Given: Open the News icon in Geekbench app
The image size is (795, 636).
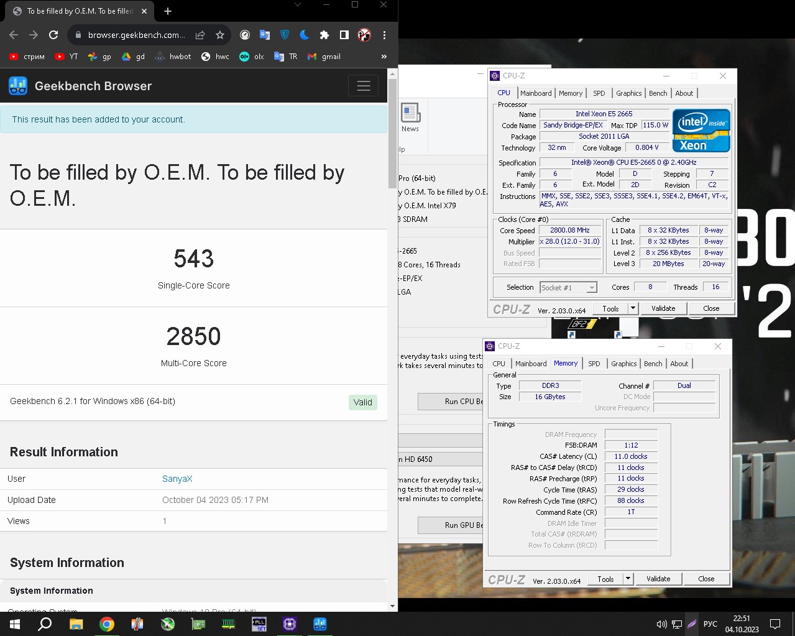Looking at the screenshot, I should [x=410, y=118].
